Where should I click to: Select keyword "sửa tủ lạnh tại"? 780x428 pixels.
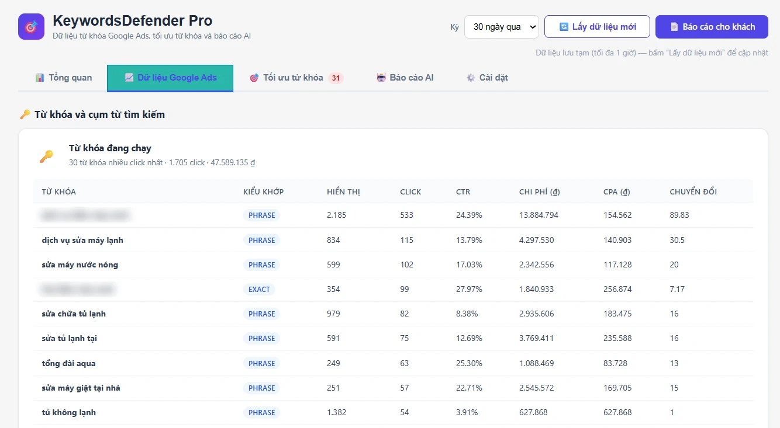[x=70, y=338]
